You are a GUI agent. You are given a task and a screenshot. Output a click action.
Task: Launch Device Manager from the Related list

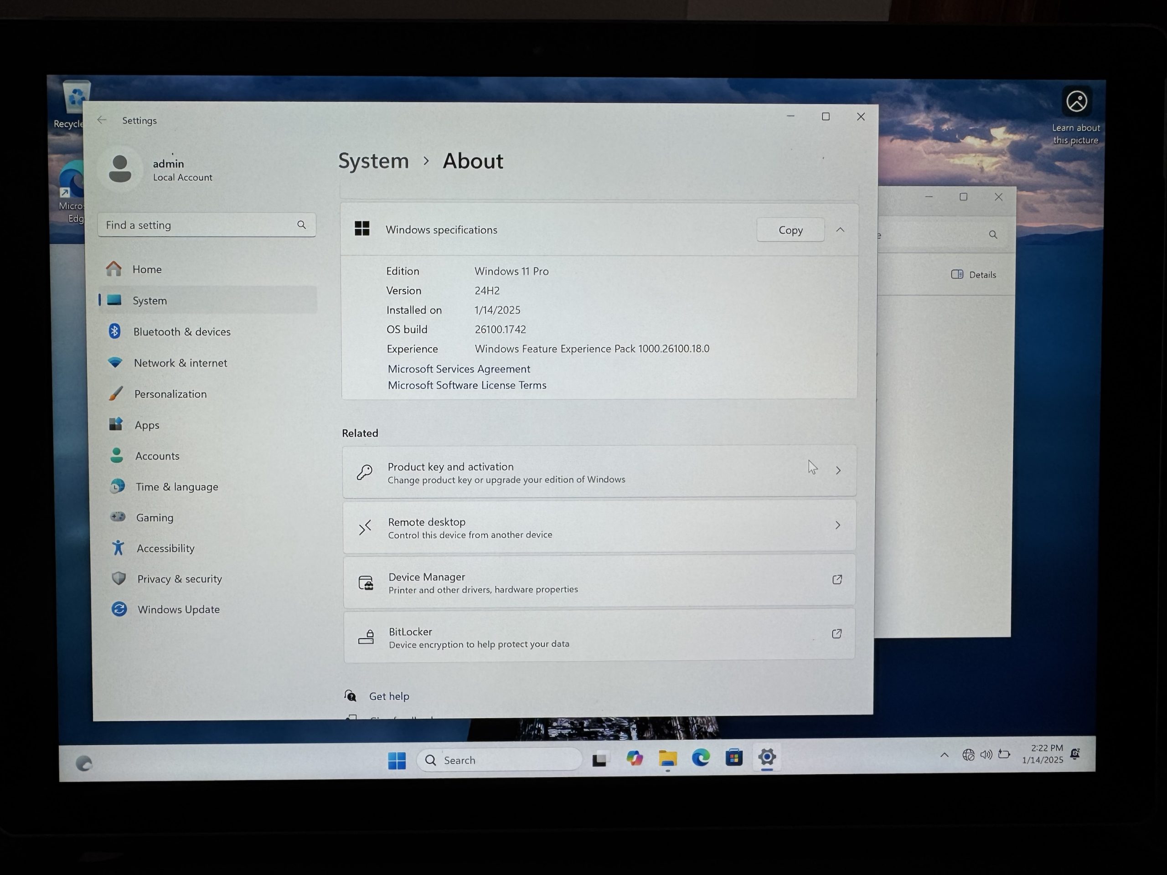tap(599, 581)
